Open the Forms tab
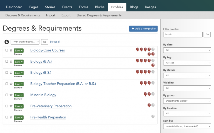 tap(84, 7)
